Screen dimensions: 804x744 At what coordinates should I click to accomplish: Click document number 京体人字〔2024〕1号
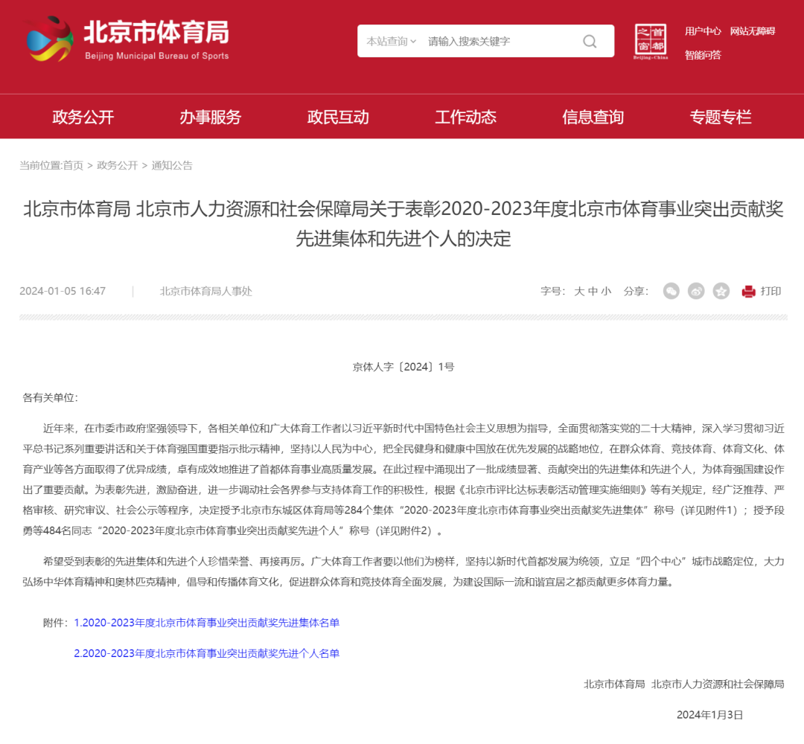(403, 367)
